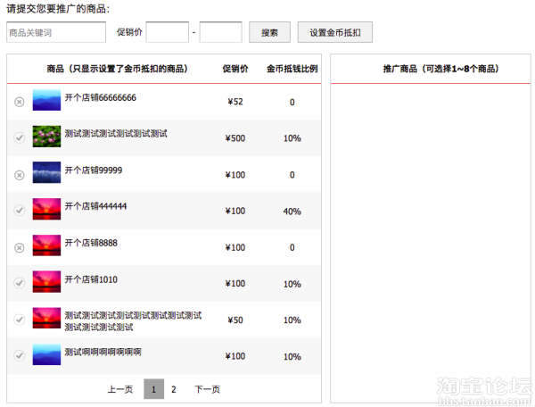
Task: Open thumbnail of 开个店铺66666666
Action: [46, 100]
